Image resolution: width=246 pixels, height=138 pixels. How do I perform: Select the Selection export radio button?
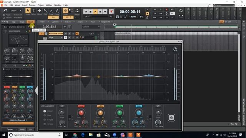(4, 18)
